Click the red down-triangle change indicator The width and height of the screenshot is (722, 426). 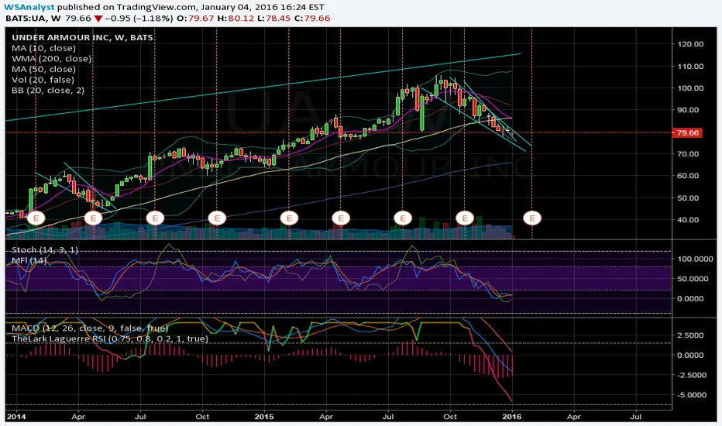click(98, 19)
